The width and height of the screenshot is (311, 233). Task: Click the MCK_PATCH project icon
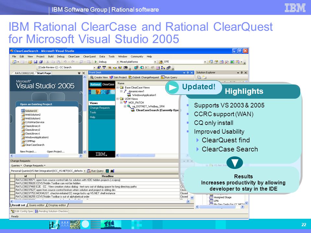point(125,103)
